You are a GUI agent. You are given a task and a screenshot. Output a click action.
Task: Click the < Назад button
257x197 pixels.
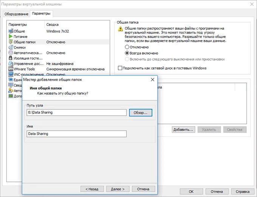pyautogui.click(x=92, y=189)
